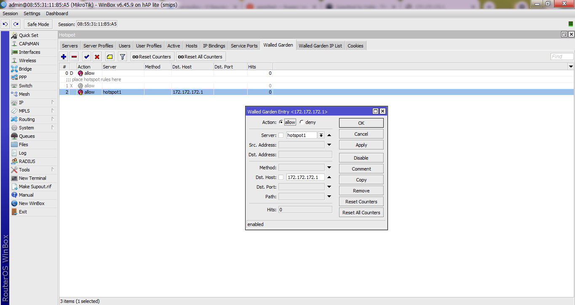Open the Server hotspot1 dropdown list
The width and height of the screenshot is (575, 305).
321,135
